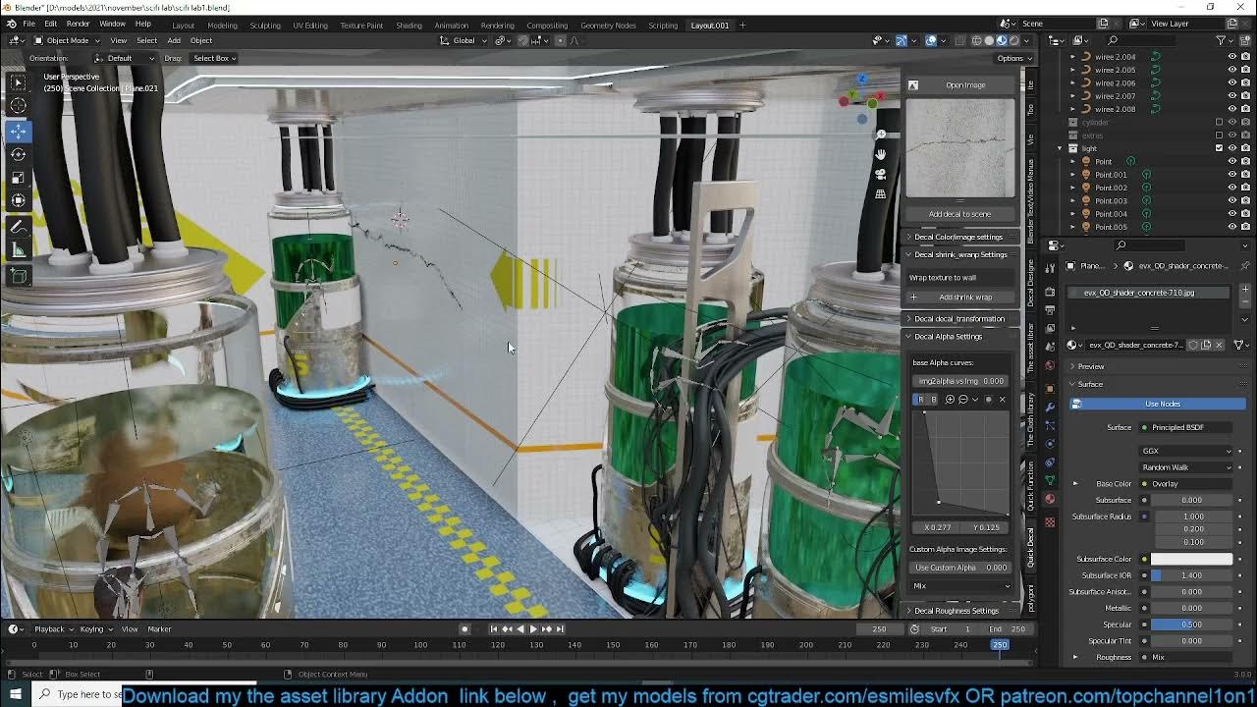Open the Mix blend mode dropdown
Image resolution: width=1257 pixels, height=707 pixels.
coord(961,586)
